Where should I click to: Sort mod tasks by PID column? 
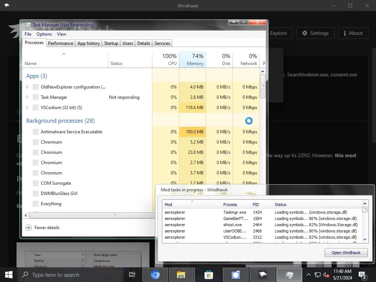pyautogui.click(x=261, y=205)
